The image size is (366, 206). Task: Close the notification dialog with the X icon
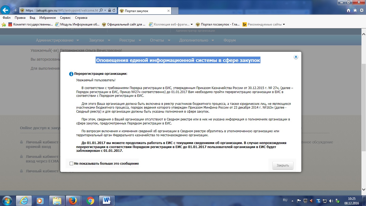296,57
